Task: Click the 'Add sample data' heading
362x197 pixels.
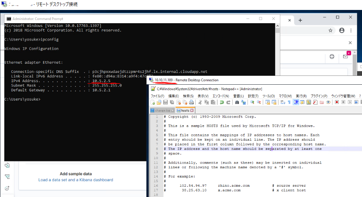Action: pyautogui.click(x=76, y=174)
